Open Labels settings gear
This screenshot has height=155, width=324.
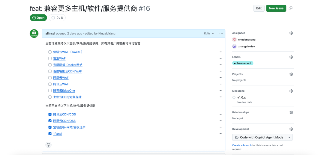point(291,57)
